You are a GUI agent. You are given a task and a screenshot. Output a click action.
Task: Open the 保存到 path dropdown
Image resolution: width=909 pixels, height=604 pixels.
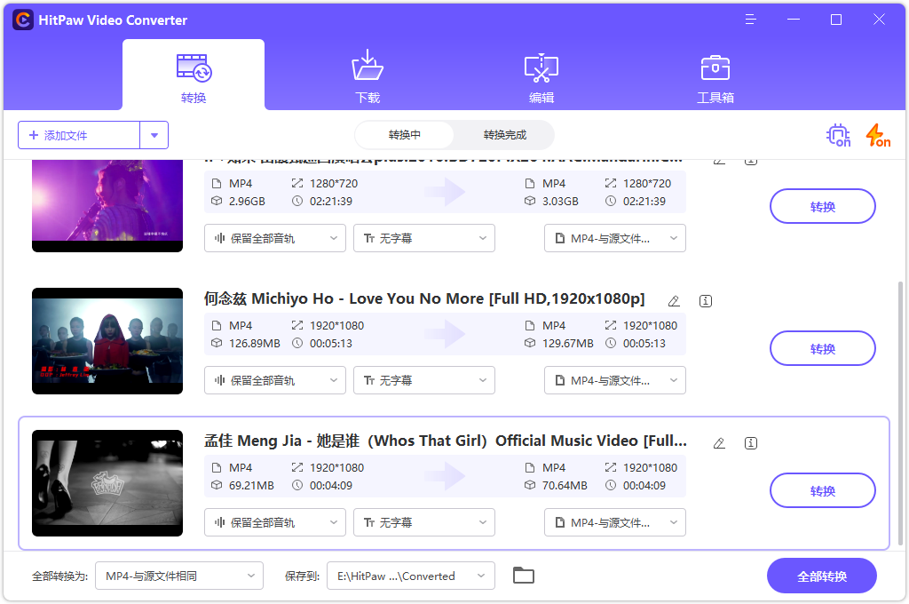pyautogui.click(x=411, y=576)
